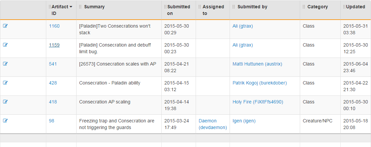Open artifact 1159 link

click(x=54, y=45)
